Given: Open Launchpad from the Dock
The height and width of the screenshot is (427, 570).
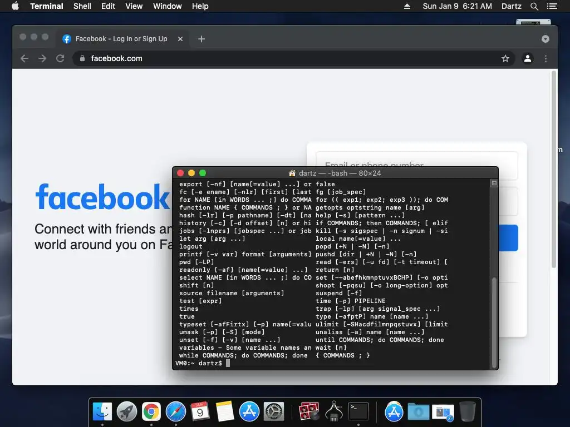Looking at the screenshot, I should 126,412.
